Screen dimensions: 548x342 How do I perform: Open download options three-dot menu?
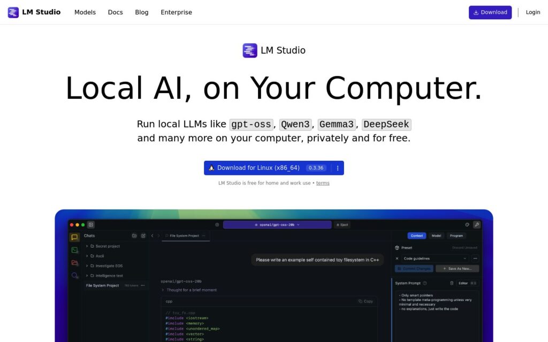click(338, 168)
